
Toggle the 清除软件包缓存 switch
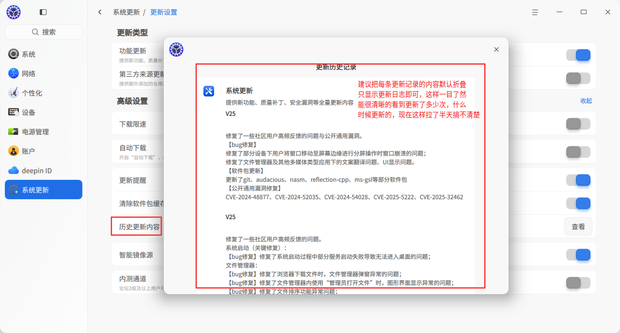(x=578, y=204)
